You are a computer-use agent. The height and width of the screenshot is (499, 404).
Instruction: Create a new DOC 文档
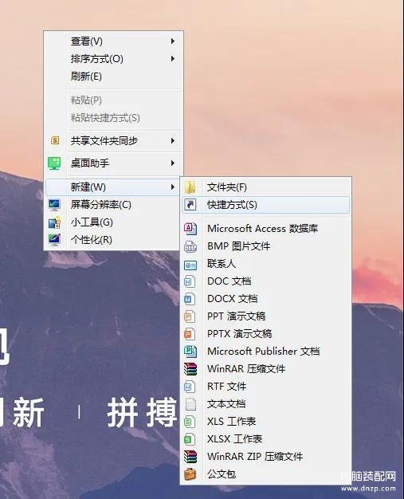point(266,281)
